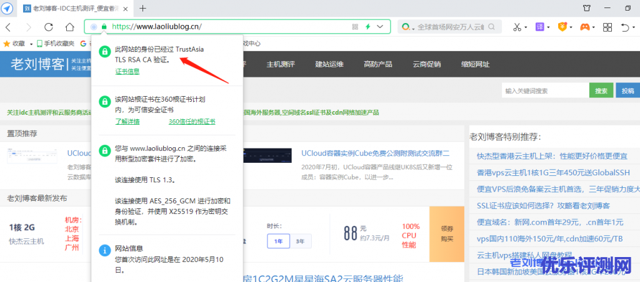Select the 1年 duration option
This screenshot has height=282, width=640.
coord(278,241)
